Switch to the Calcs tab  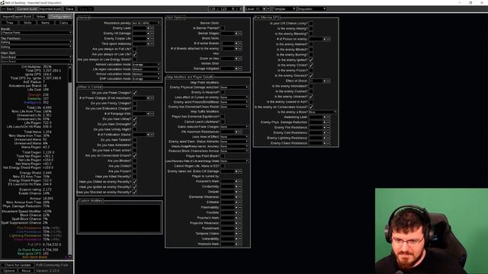pyautogui.click(x=63, y=23)
